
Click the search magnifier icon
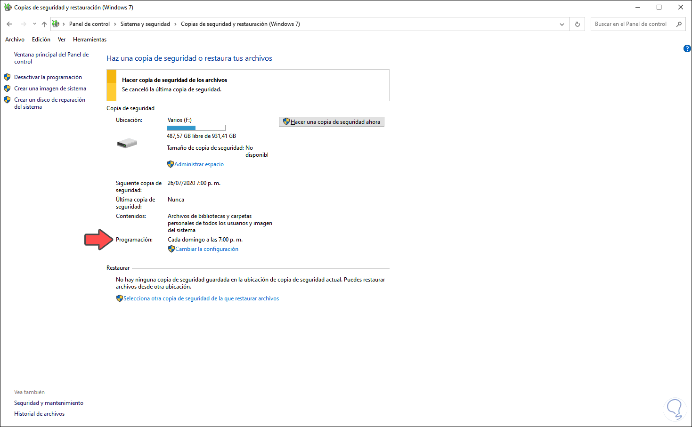(679, 24)
